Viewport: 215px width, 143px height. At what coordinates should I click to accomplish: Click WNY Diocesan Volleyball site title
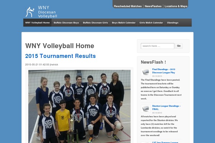[47, 12]
